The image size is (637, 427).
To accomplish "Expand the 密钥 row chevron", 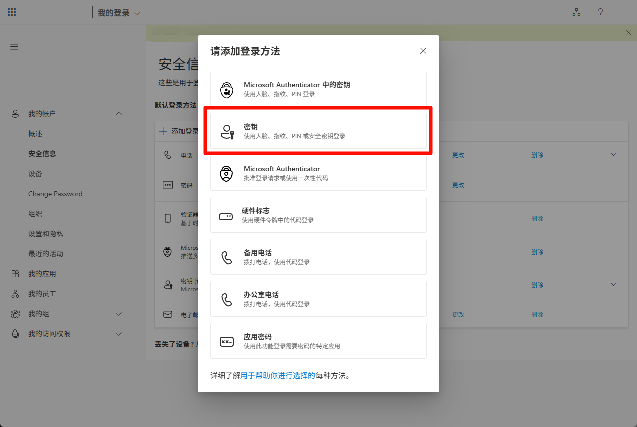I will click(x=614, y=284).
